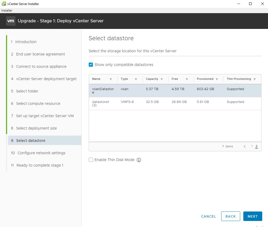Go to step 2 End user license agreement

[x=38, y=54]
